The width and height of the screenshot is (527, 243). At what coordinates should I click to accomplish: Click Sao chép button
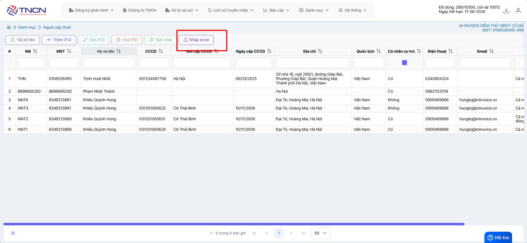click(160, 40)
